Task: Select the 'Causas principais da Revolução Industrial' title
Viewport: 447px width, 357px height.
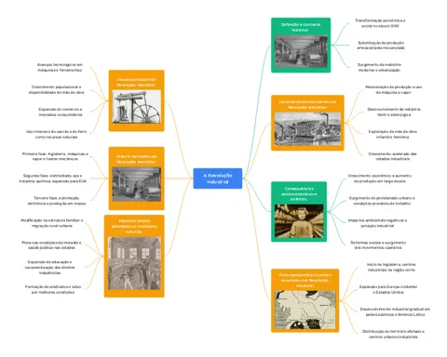Action: (136, 82)
